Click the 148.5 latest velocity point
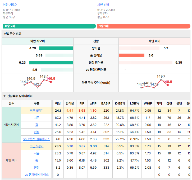This screenshot has width=192, height=180. pos(168,85)
